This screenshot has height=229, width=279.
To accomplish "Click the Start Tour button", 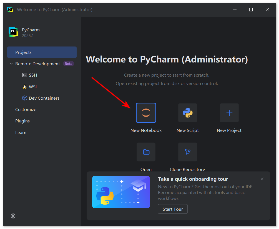I will coord(173,209).
